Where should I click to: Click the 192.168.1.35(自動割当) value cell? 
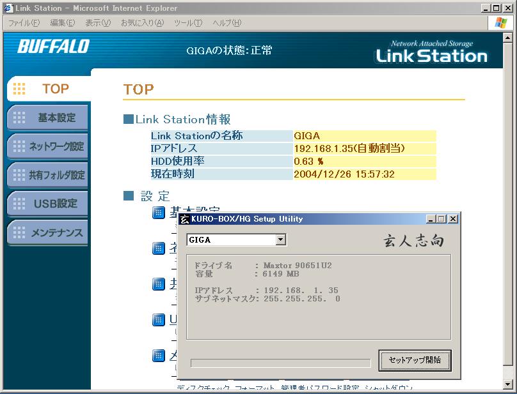(x=365, y=149)
